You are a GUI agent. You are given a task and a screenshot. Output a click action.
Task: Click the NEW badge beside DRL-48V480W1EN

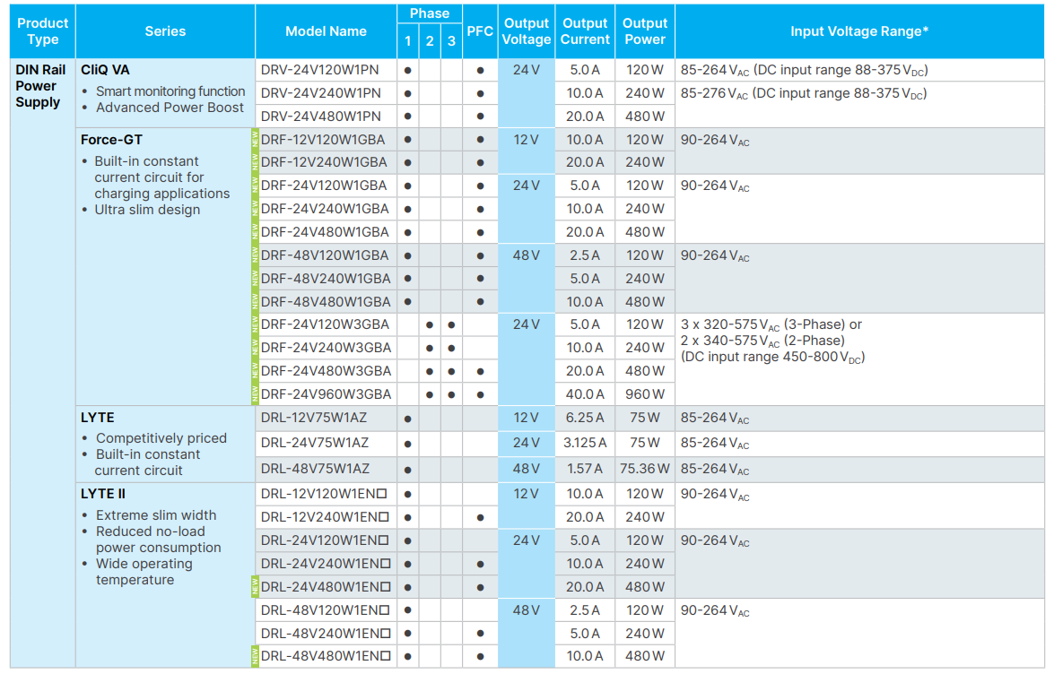tap(255, 656)
